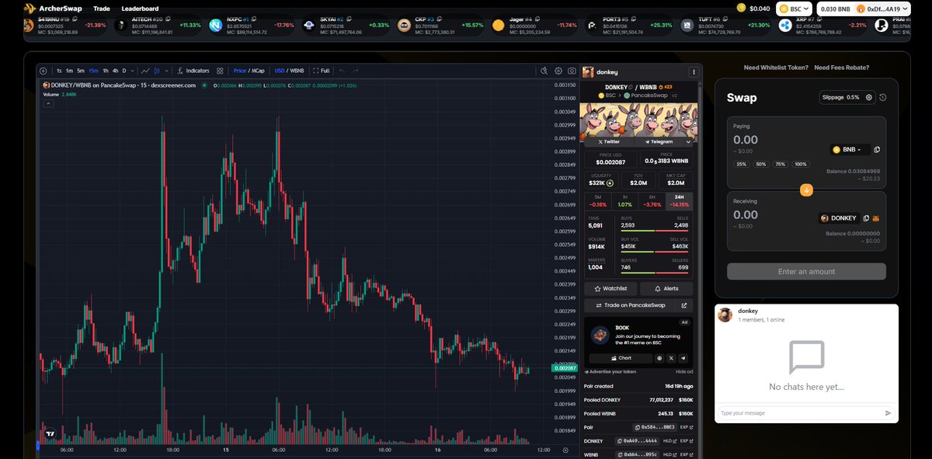Expand more social links chevron

pos(688,142)
